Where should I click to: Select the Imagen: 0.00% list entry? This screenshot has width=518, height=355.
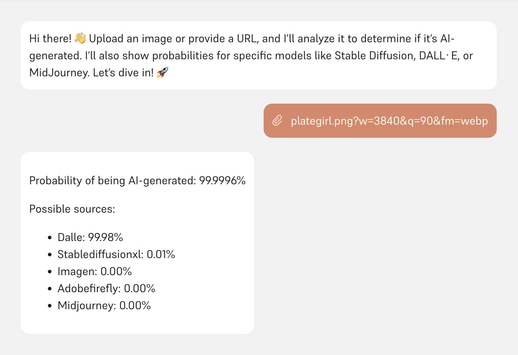(94, 271)
